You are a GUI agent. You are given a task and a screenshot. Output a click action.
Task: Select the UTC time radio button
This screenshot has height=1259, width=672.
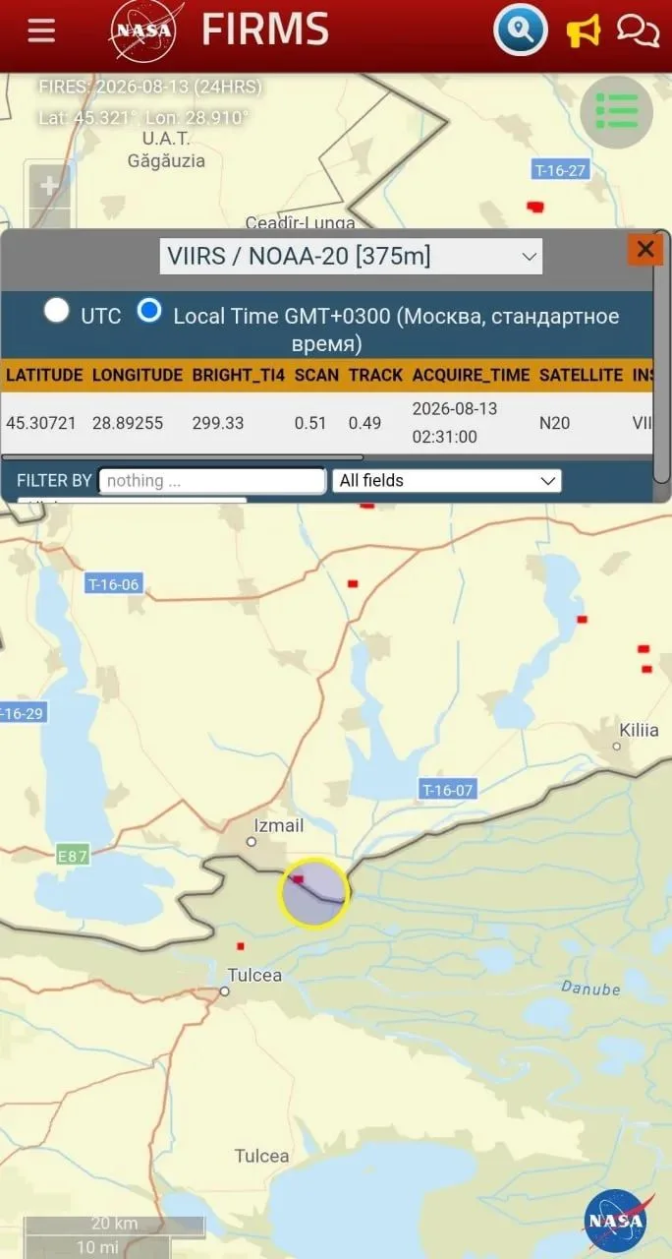tap(57, 311)
